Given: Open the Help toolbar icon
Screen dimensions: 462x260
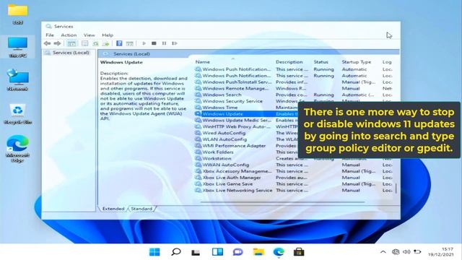Looking at the screenshot, I should coord(119,43).
